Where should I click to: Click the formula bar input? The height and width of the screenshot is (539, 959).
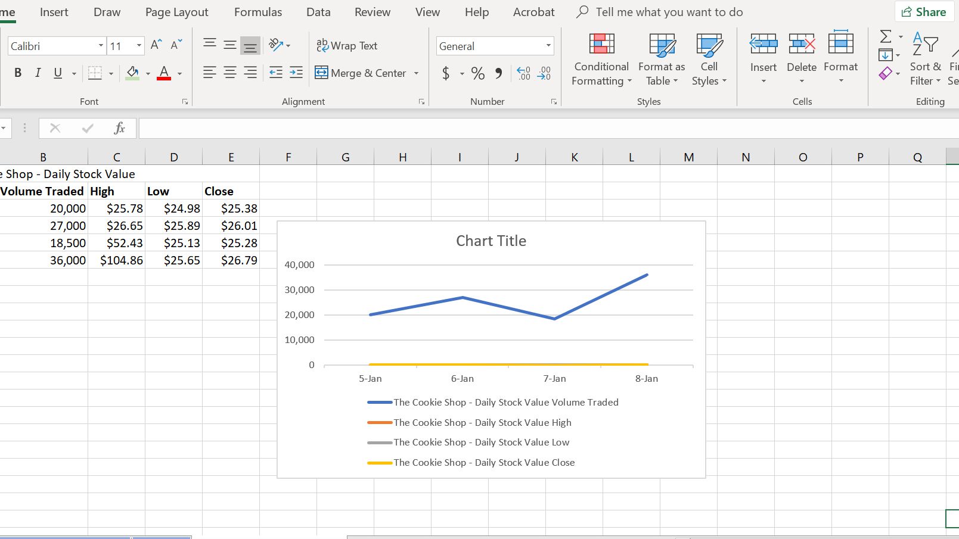[x=548, y=128]
